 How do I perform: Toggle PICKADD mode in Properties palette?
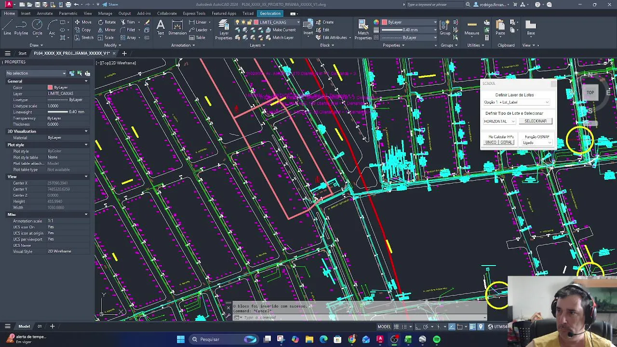(x=72, y=73)
